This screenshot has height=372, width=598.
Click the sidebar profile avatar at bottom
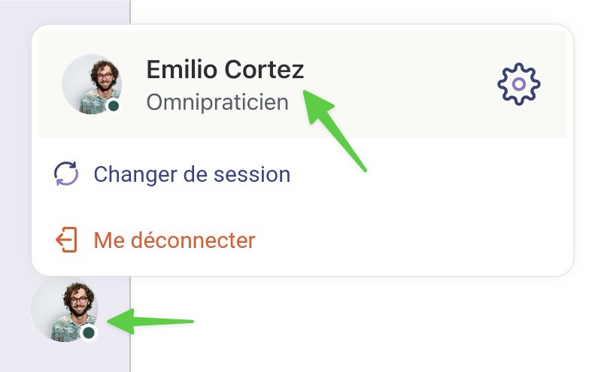tap(65, 310)
